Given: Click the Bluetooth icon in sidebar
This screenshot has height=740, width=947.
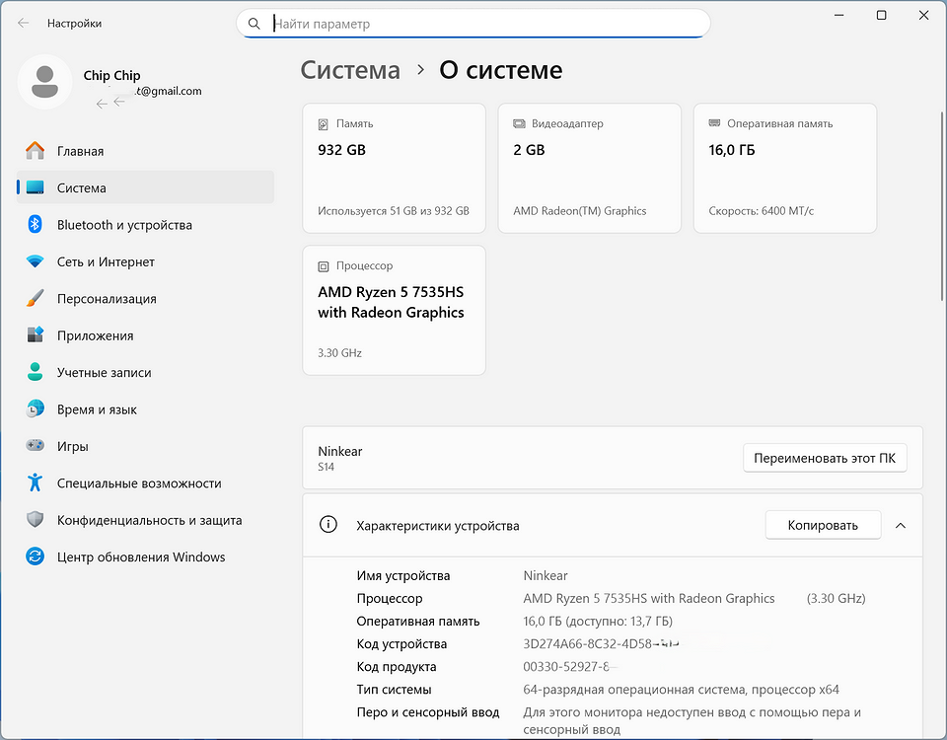Looking at the screenshot, I should [x=36, y=225].
